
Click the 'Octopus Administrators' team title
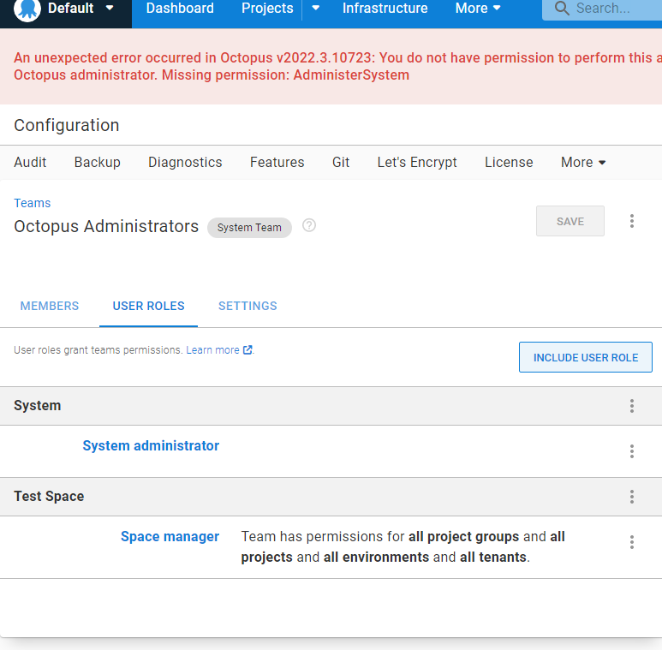click(x=106, y=227)
